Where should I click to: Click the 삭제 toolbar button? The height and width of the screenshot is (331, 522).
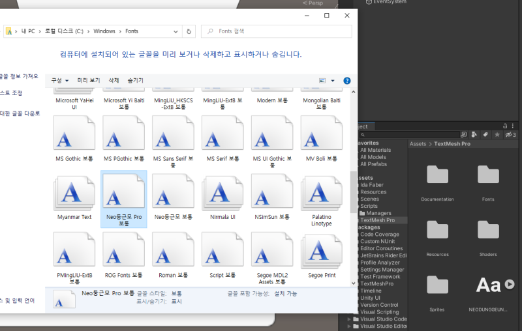point(114,80)
